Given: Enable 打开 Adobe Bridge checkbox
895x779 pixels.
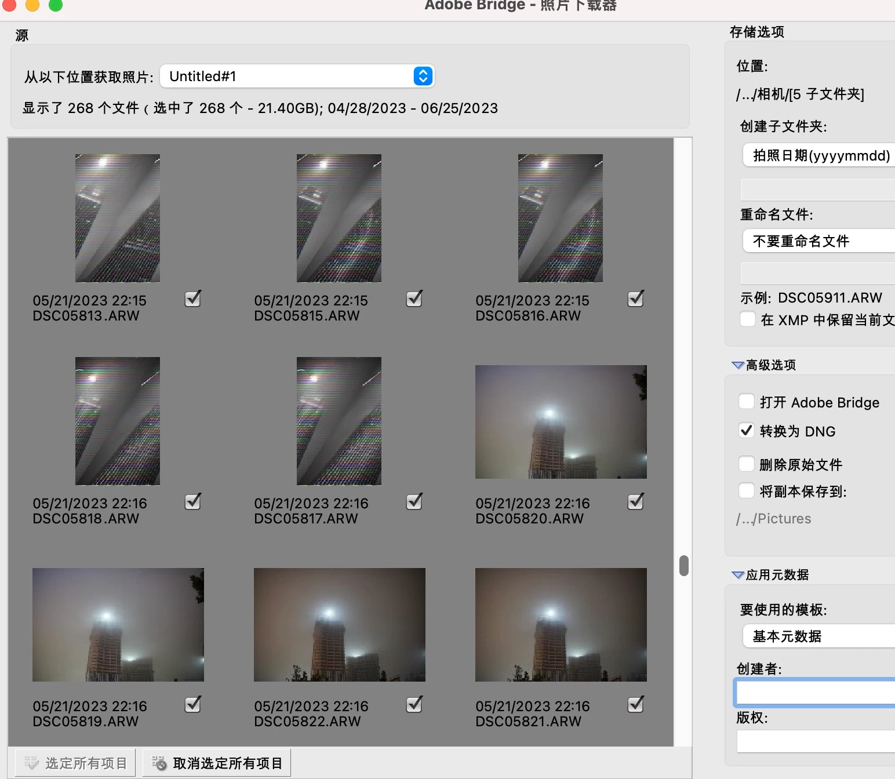Looking at the screenshot, I should pyautogui.click(x=746, y=402).
